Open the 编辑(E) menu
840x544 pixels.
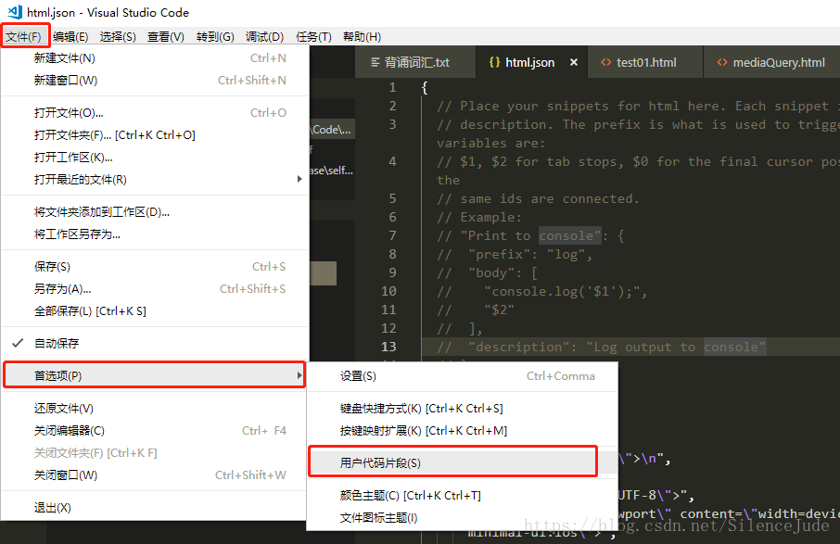point(70,36)
